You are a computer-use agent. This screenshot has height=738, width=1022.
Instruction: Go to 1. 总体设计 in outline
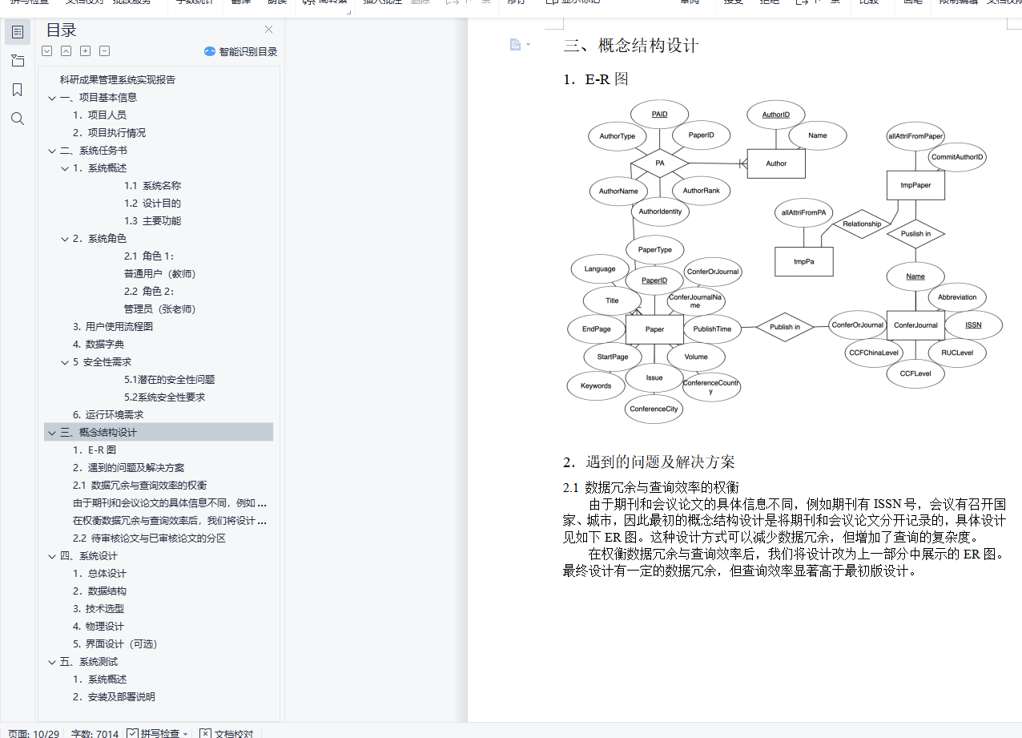(99, 574)
